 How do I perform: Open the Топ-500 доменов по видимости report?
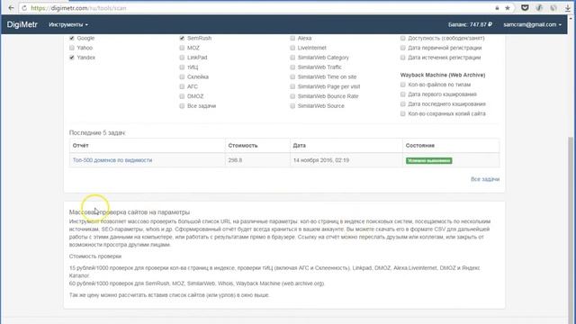(112, 160)
